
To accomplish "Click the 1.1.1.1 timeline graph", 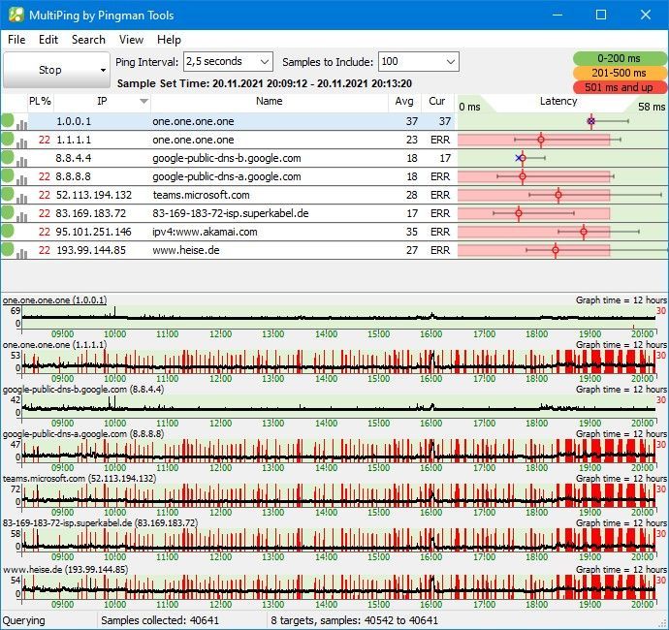I will pyautogui.click(x=338, y=362).
